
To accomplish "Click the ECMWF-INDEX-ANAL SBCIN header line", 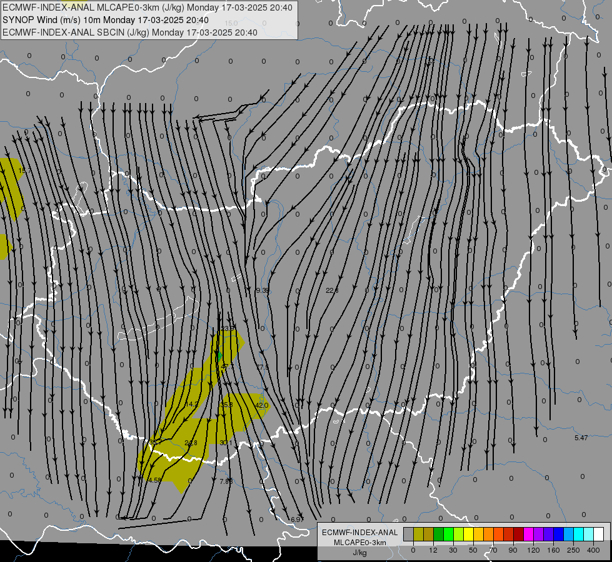I will point(130,32).
